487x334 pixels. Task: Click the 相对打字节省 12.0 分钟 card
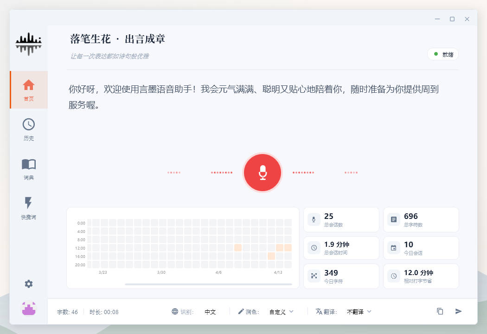(421, 276)
